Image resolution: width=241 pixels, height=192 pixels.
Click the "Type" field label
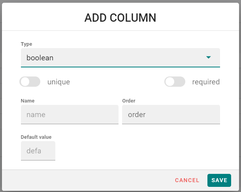pyautogui.click(x=26, y=44)
